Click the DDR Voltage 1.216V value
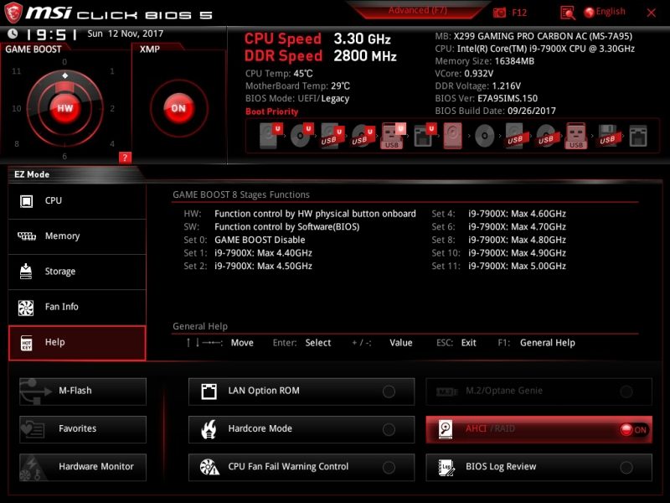This screenshot has height=503, width=670. click(507, 86)
